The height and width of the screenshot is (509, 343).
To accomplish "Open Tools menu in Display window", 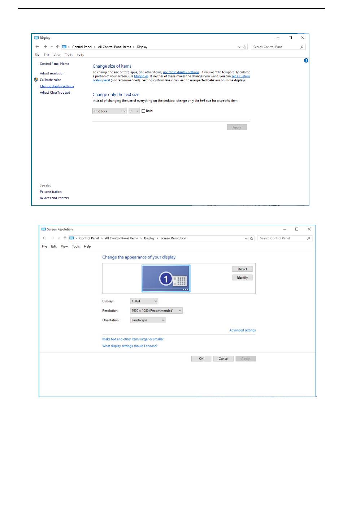I will (x=69, y=55).
